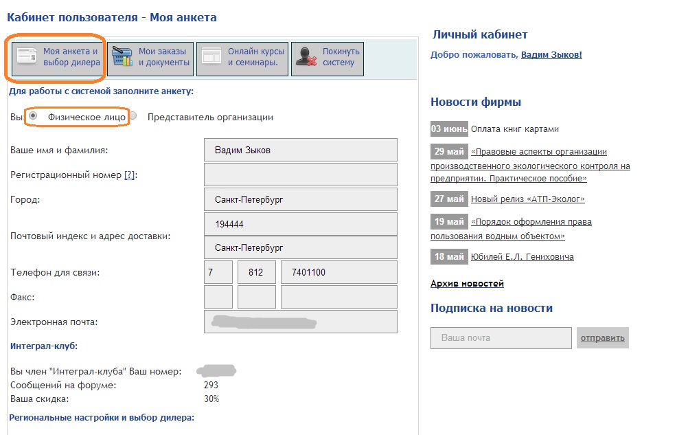Click the name field with "Вадим Зыков"
Viewport: 677px width, 435px height.
301,150
